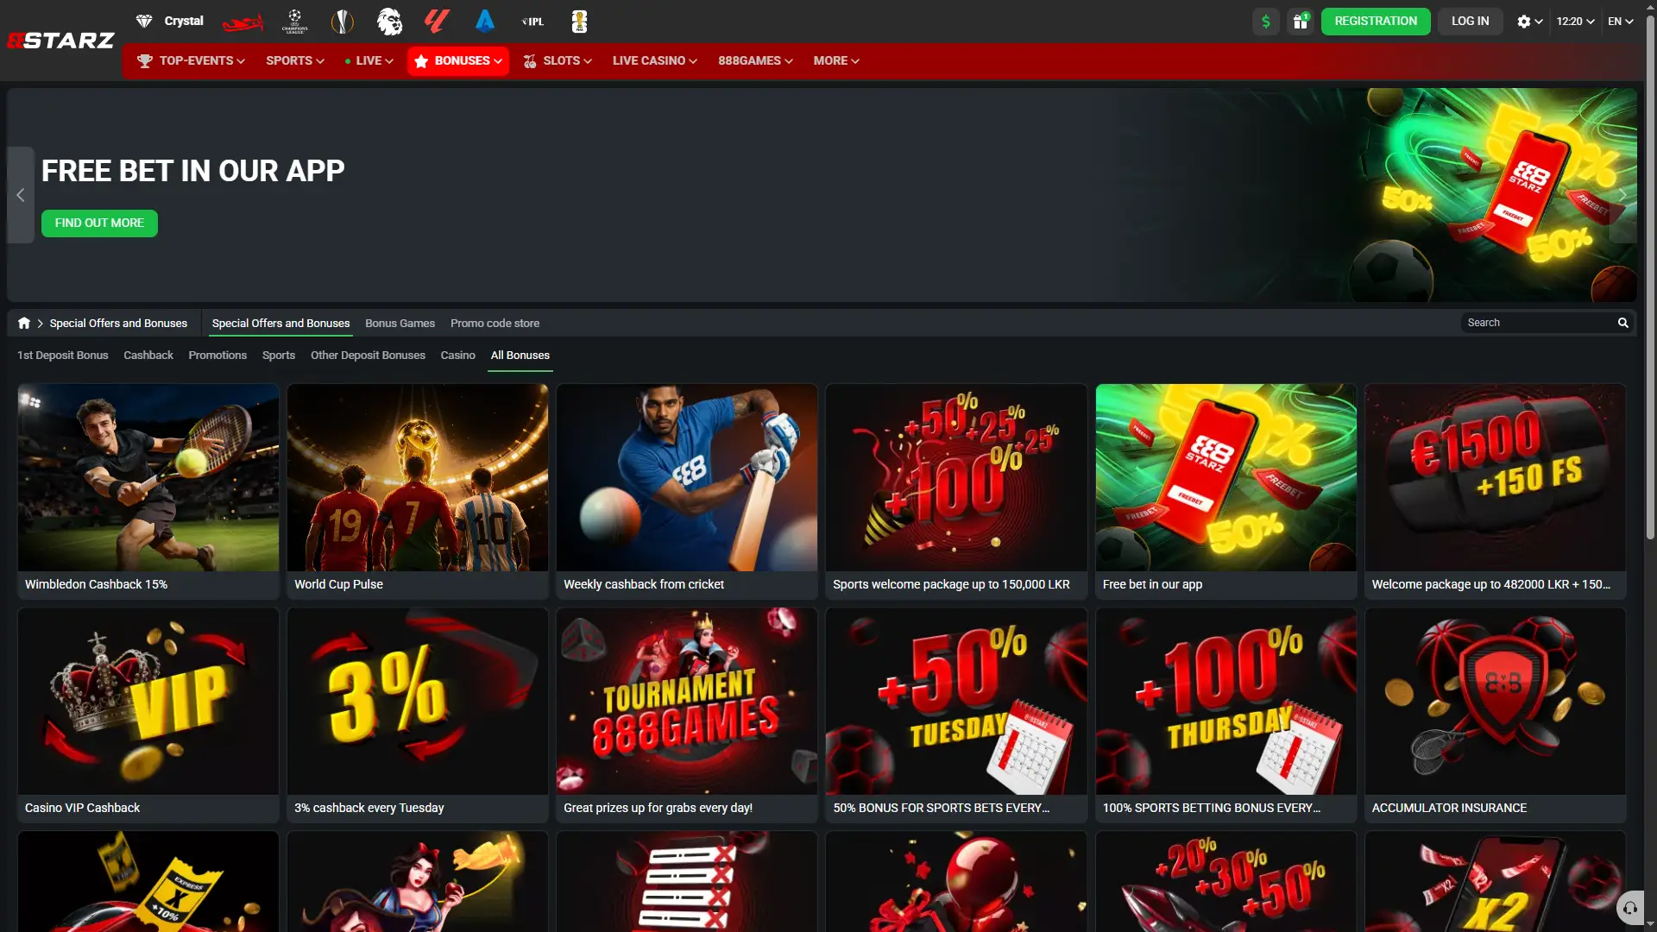The width and height of the screenshot is (1657, 932).
Task: Expand the BONUSES menu
Action: coord(458,61)
